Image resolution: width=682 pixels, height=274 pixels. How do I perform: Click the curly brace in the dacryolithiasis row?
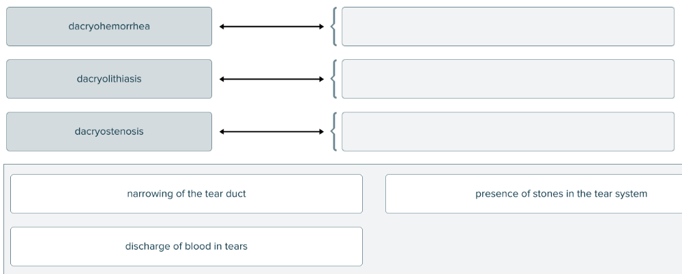tap(333, 80)
